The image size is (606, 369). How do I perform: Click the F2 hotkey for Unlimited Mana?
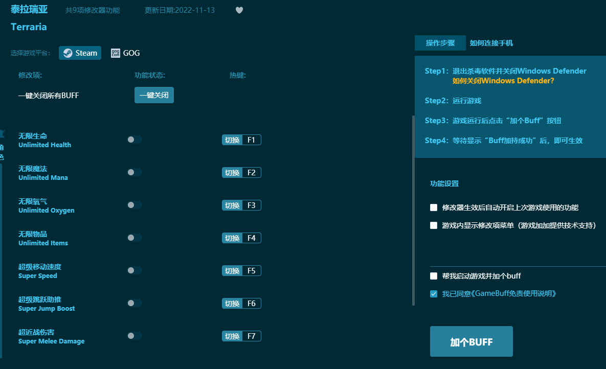click(241, 172)
